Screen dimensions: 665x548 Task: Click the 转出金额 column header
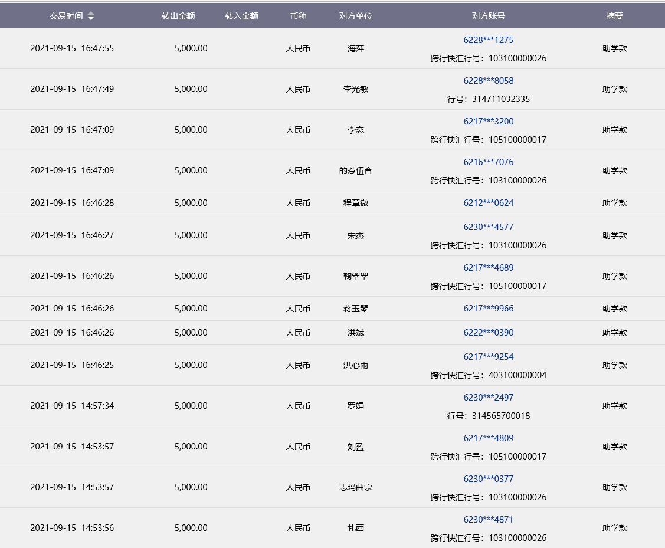pyautogui.click(x=178, y=17)
